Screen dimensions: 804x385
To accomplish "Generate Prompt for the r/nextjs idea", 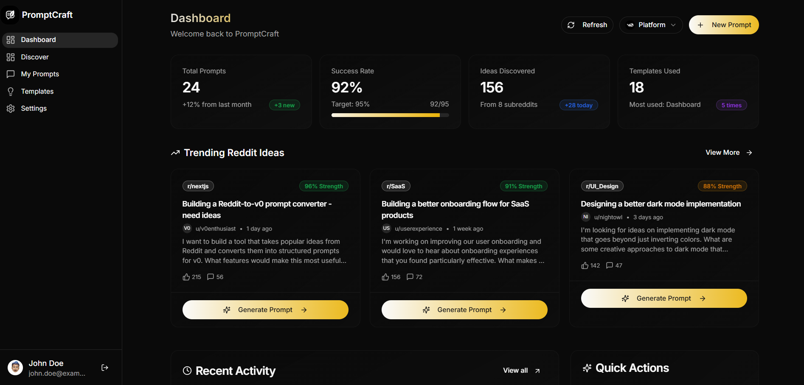I will [x=265, y=310].
